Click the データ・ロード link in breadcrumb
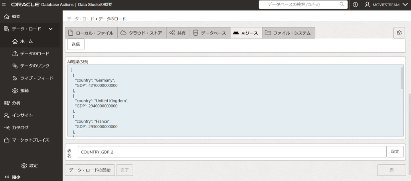This screenshot has height=181, width=411. pyautogui.click(x=81, y=19)
